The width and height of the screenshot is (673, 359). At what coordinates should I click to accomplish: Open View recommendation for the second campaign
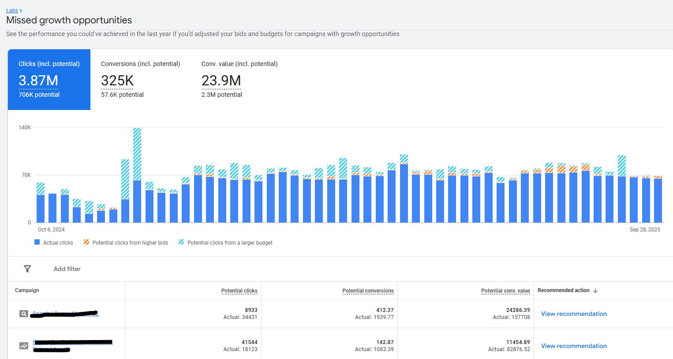pyautogui.click(x=574, y=346)
